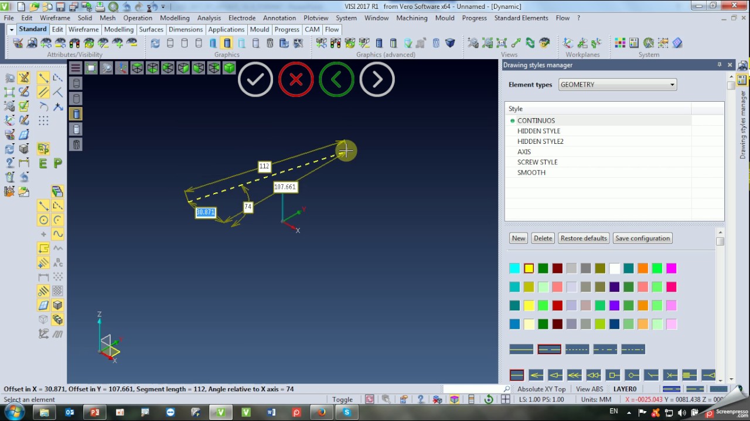Select the hollow triangle line-end style
The height and width of the screenshot is (421, 750).
click(555, 375)
